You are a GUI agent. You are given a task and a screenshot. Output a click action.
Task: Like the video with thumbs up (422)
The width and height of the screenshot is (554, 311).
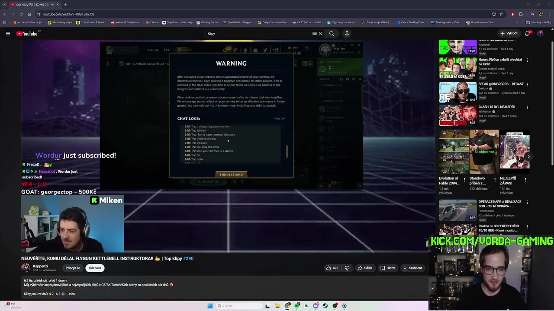[332, 268]
